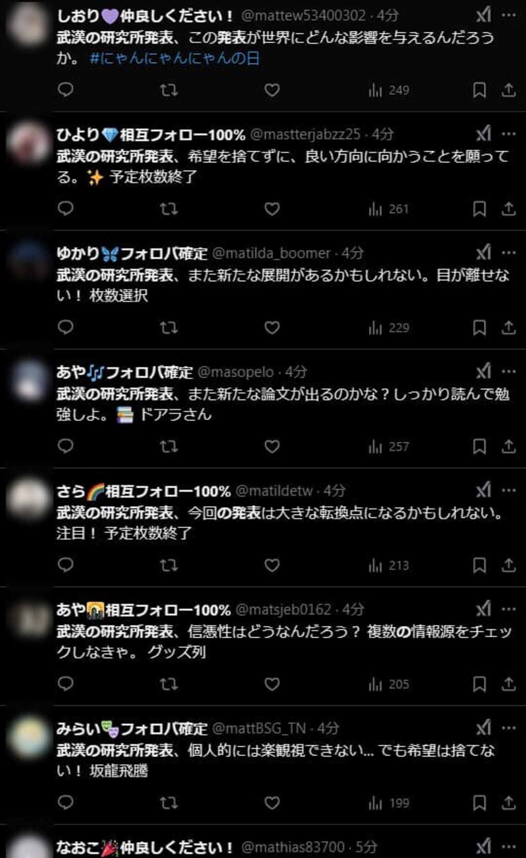Open Grok icon on @mathias83700 tweet
This screenshot has width=526, height=858.
tap(484, 846)
